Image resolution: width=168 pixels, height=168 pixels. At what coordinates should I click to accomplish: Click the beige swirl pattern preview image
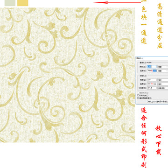click(x=67, y=75)
